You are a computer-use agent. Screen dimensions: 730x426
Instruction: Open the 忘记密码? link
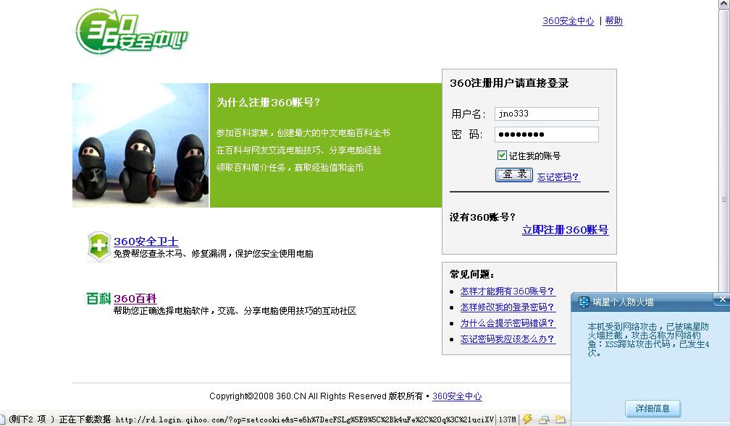click(x=558, y=176)
